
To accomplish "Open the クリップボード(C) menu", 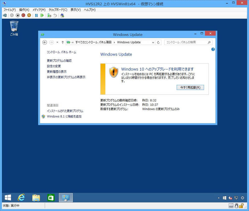I will pos(58,10).
